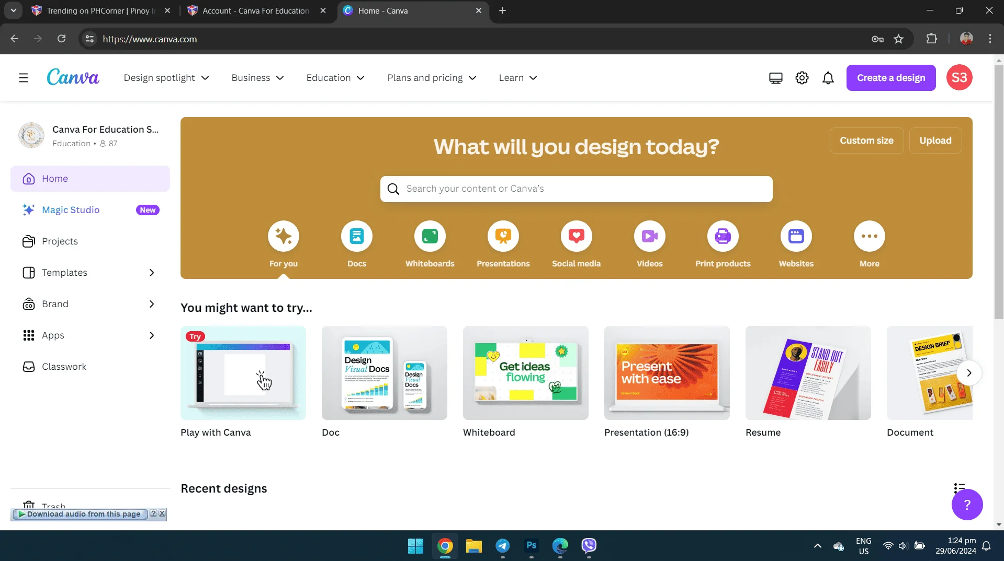This screenshot has width=1004, height=561.
Task: Open Photoshop from the taskbar
Action: click(531, 546)
